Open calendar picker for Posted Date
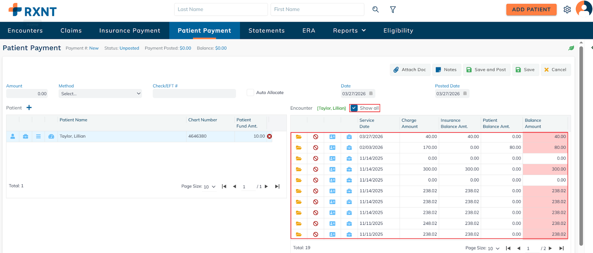The height and width of the screenshot is (253, 593). (x=465, y=93)
